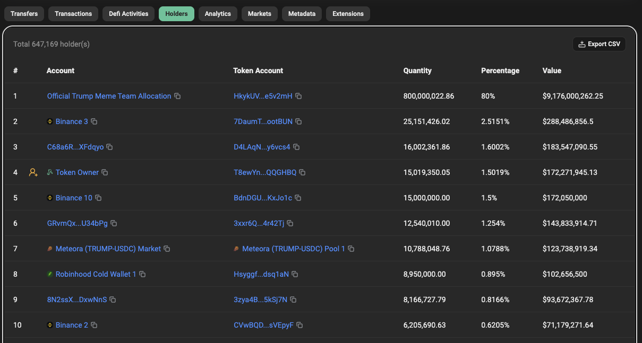
Task: Open token account HkykUV...e5v2mH
Action: [263, 96]
